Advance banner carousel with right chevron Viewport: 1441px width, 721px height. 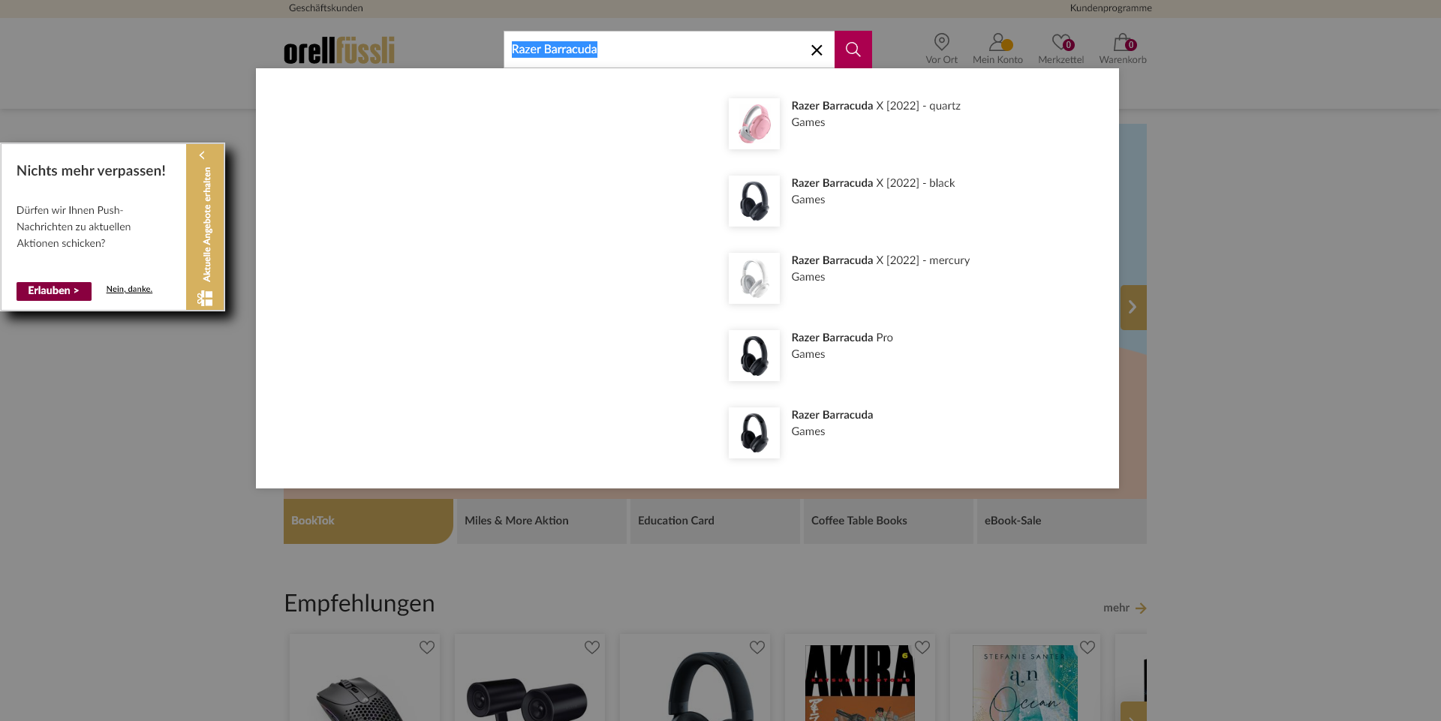[1133, 307]
